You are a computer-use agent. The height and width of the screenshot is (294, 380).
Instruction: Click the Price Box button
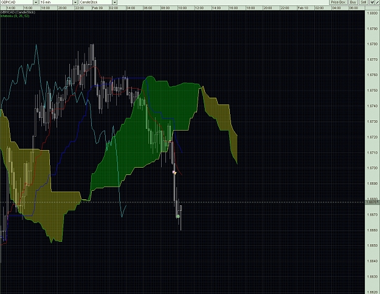(x=338, y=2)
